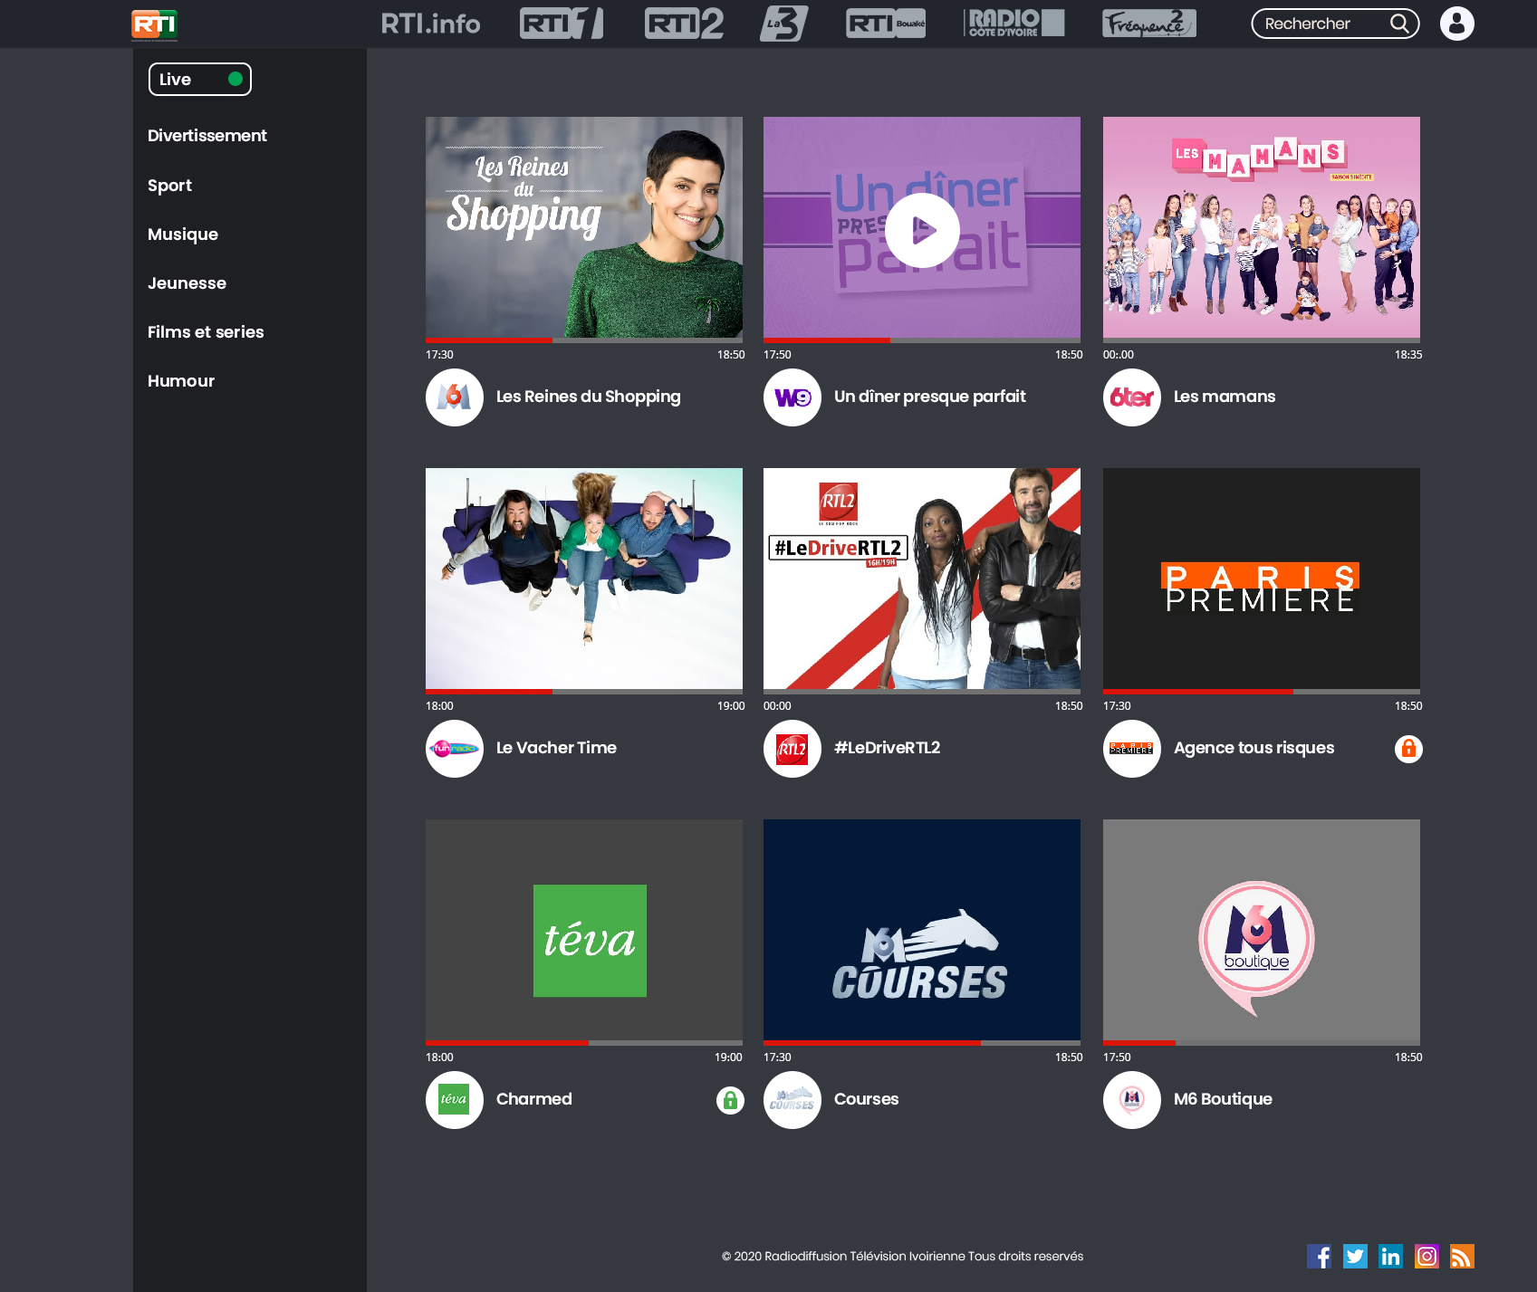
Task: Open the La 3 channel logo
Action: (x=783, y=24)
